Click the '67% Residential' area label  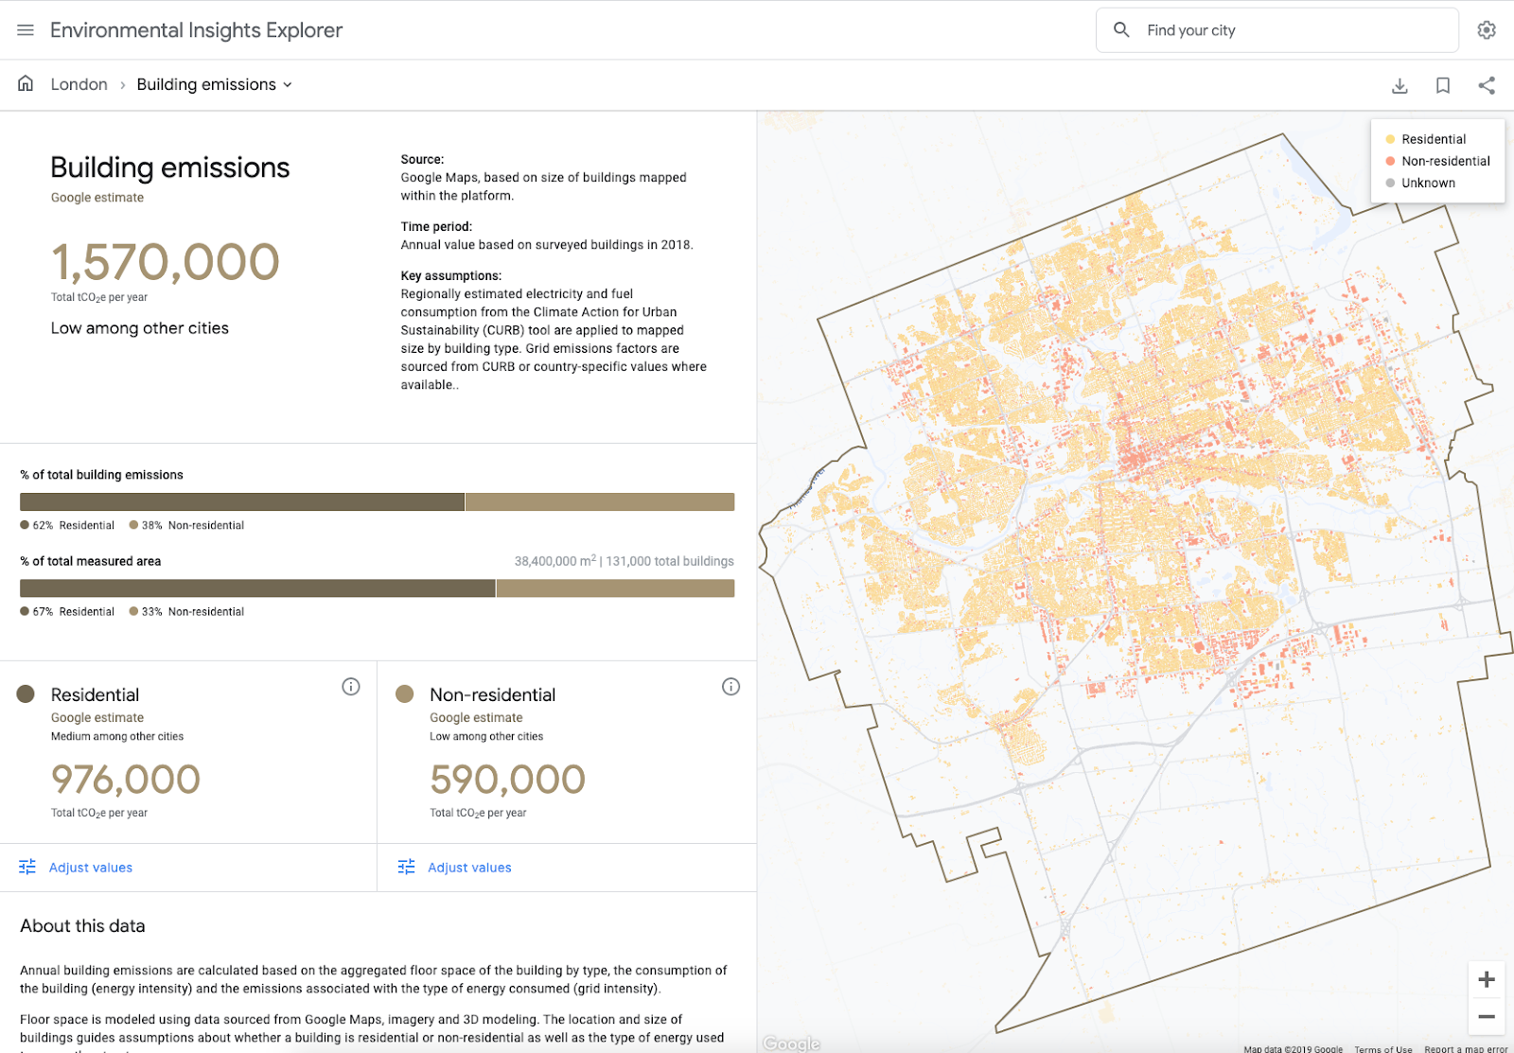coord(67,611)
